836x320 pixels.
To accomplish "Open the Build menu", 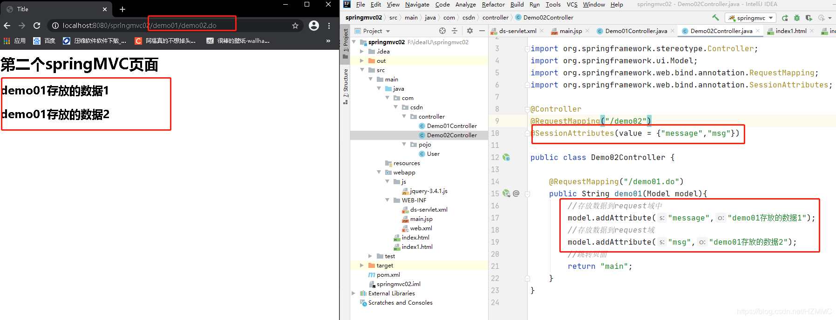I will pos(517,5).
